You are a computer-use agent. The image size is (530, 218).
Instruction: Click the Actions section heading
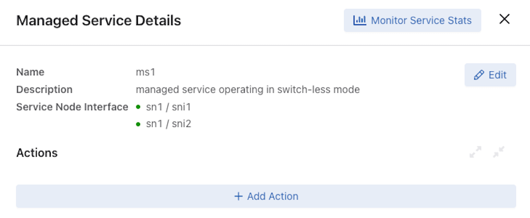[37, 153]
